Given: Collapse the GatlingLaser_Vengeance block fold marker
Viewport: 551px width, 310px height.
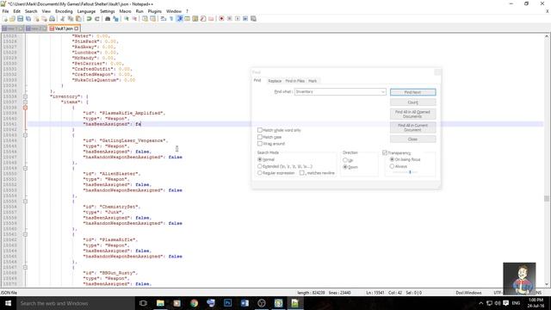Looking at the screenshot, I should pos(25,135).
